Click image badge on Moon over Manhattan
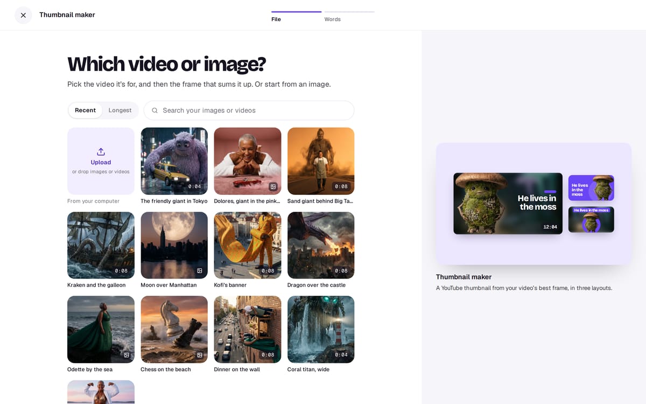Viewport: 646px width, 404px height. (x=200, y=270)
